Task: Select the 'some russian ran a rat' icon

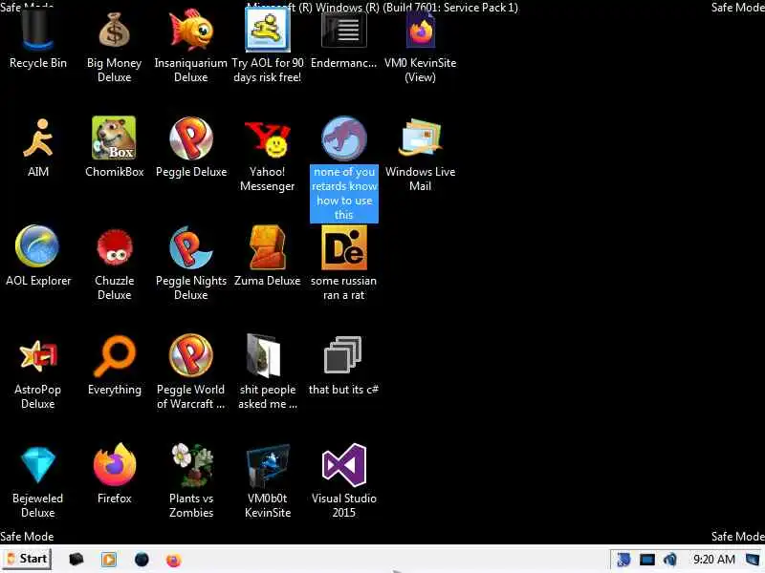Action: coord(344,247)
